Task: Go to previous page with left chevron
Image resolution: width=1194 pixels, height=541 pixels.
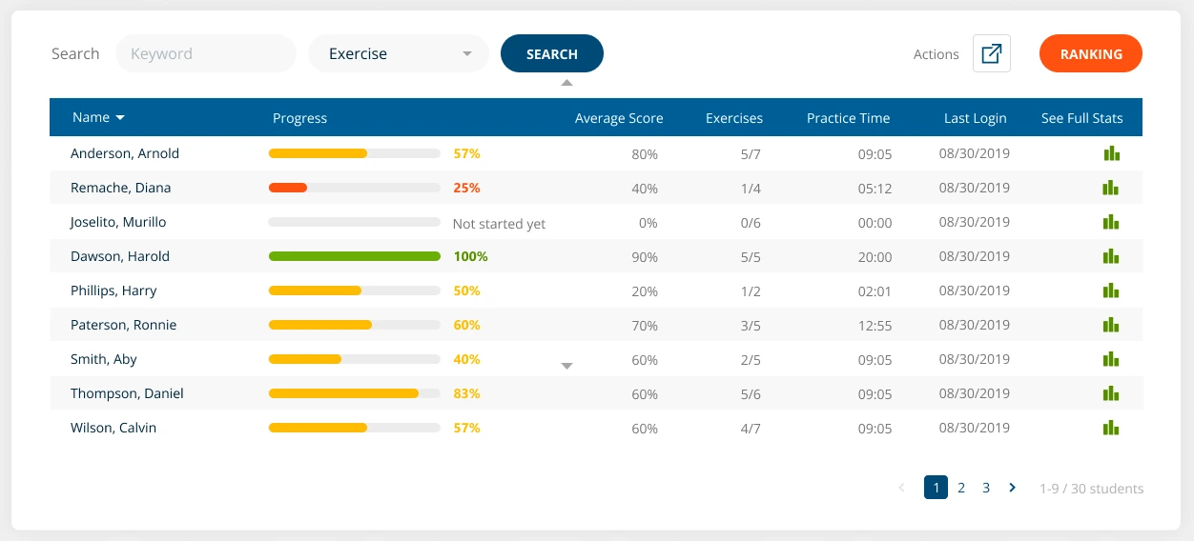Action: coord(902,488)
